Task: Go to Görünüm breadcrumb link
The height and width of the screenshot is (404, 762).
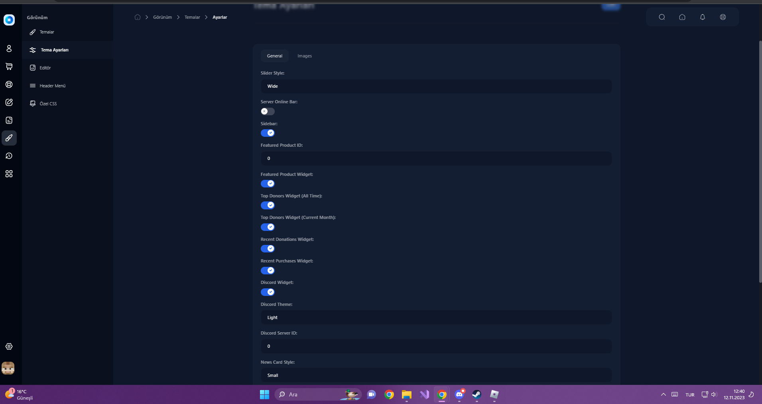Action: coord(162,17)
